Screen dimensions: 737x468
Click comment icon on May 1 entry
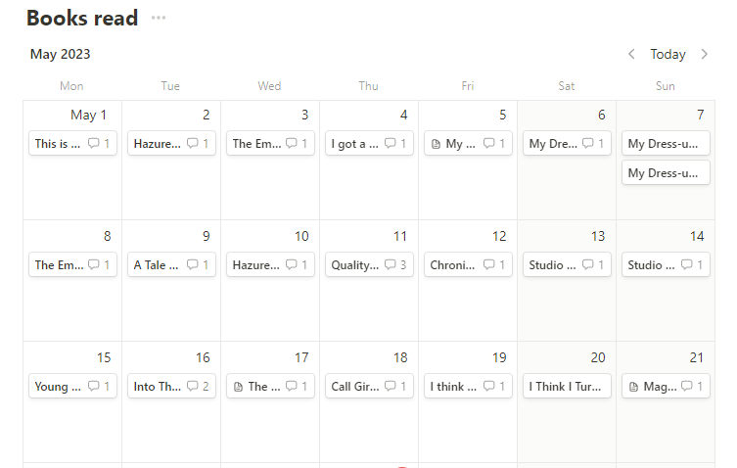pyautogui.click(x=94, y=144)
